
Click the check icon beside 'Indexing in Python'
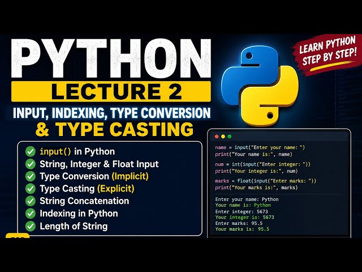click(30, 214)
